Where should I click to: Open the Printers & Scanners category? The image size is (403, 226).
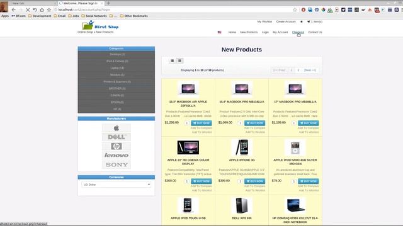pyautogui.click(x=117, y=82)
